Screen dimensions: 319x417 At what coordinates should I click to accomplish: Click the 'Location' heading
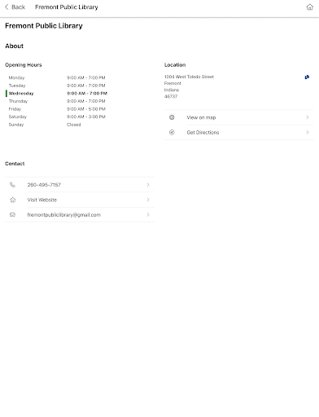pyautogui.click(x=175, y=65)
